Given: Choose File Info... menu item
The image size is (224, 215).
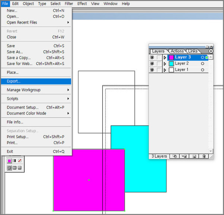Looking at the screenshot, I should coord(36,122).
